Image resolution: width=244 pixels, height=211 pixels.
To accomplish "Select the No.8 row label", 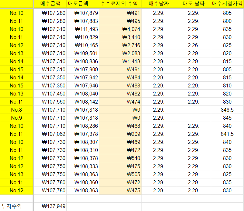I will (16, 110).
